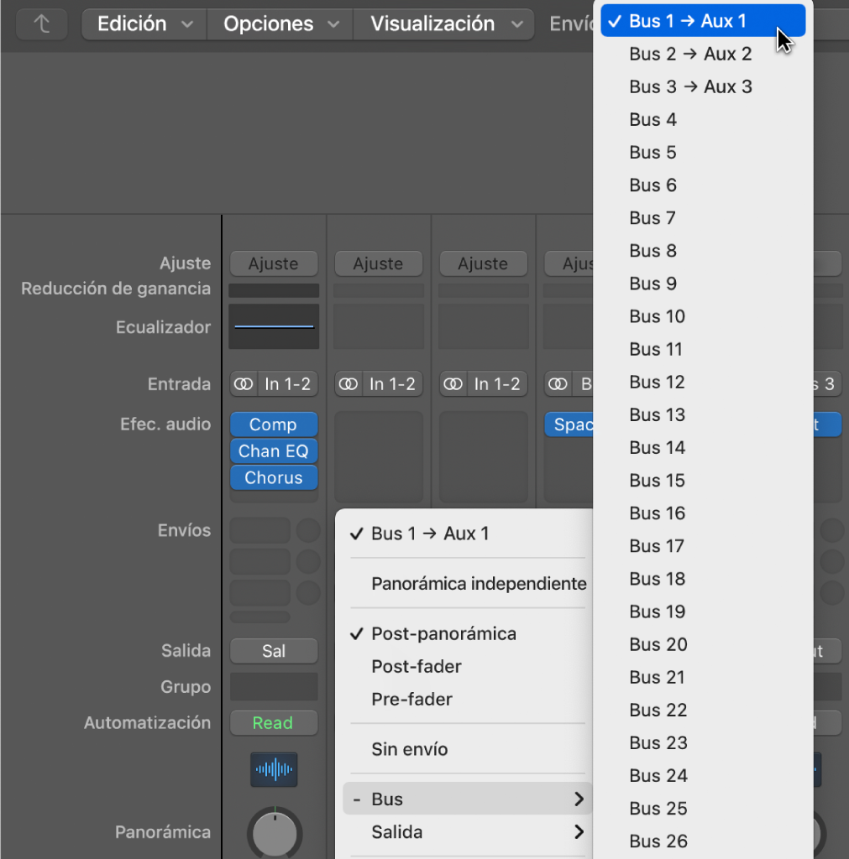Select Sin envío in the send menu
This screenshot has width=849, height=859.
(410, 749)
